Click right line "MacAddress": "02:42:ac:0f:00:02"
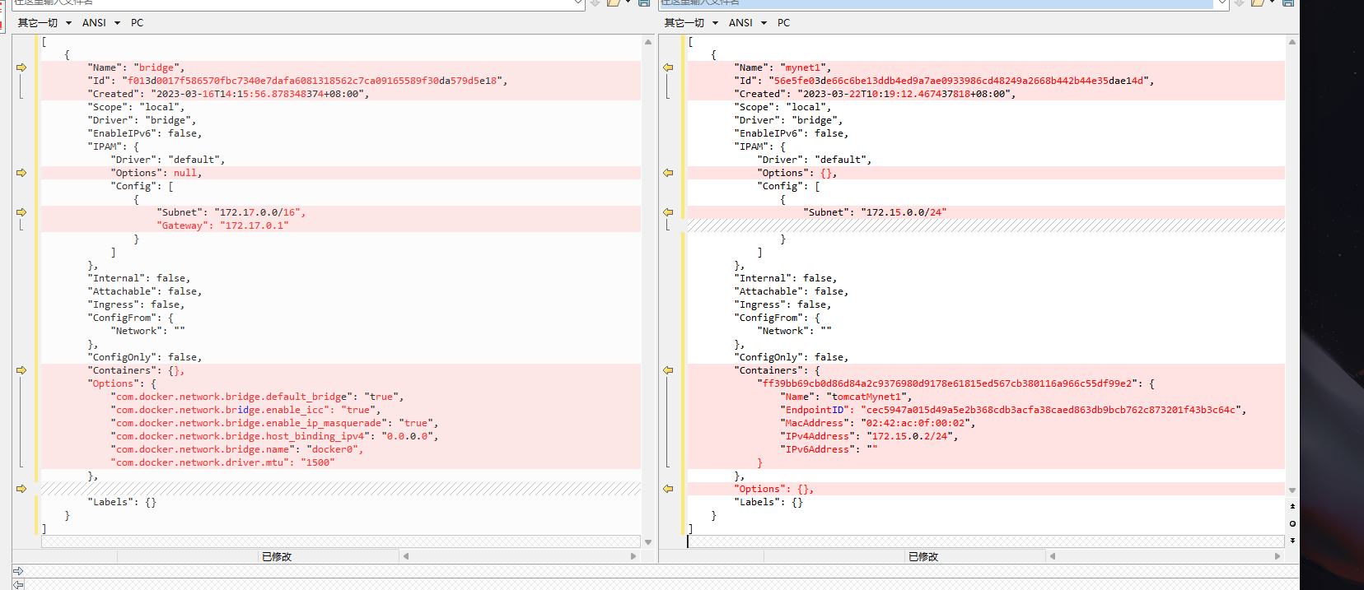Image resolution: width=1364 pixels, height=590 pixels. tap(878, 423)
